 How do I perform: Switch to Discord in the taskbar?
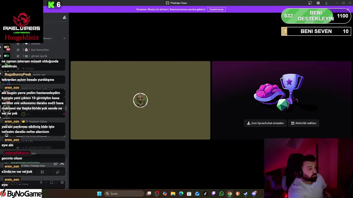pyautogui.click(x=254, y=194)
